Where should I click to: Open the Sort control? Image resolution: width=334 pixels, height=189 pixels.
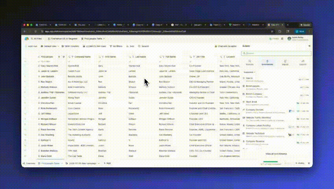point(130,46)
